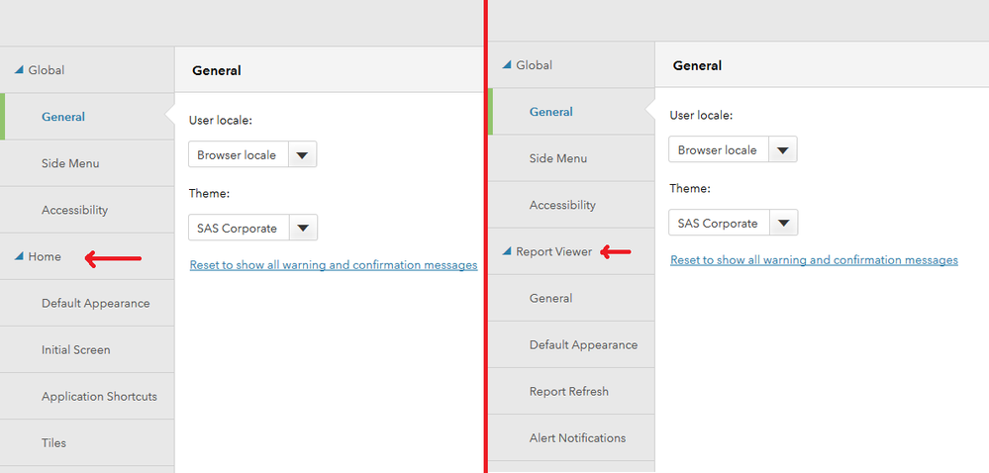Open the right panel's Theme dropdown arrow

point(783,224)
